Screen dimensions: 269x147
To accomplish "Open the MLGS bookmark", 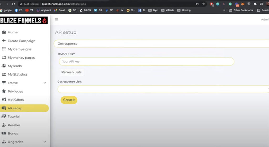I will pyautogui.click(x=85, y=10).
